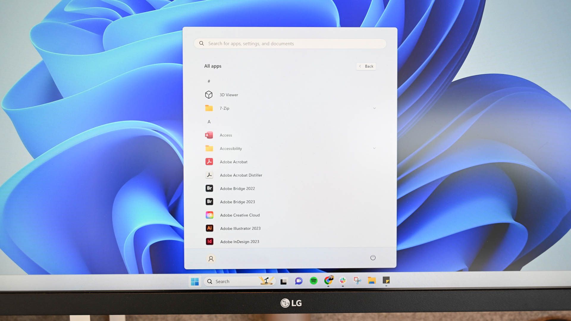Click the apps and settings search field

(290, 43)
